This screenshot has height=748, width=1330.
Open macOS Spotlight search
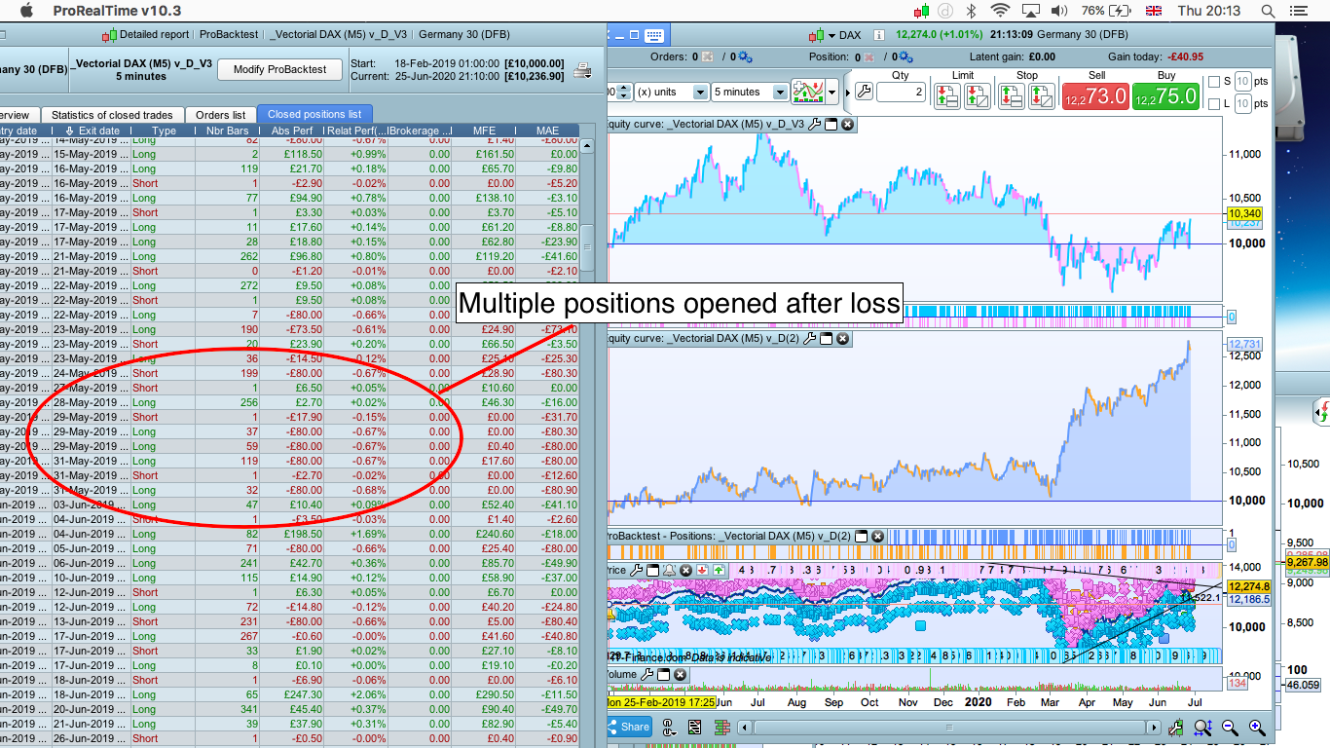pyautogui.click(x=1268, y=11)
